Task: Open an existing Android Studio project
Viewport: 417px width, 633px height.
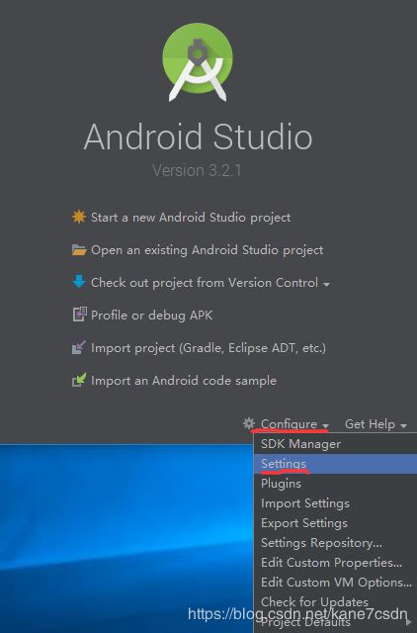Action: (207, 250)
